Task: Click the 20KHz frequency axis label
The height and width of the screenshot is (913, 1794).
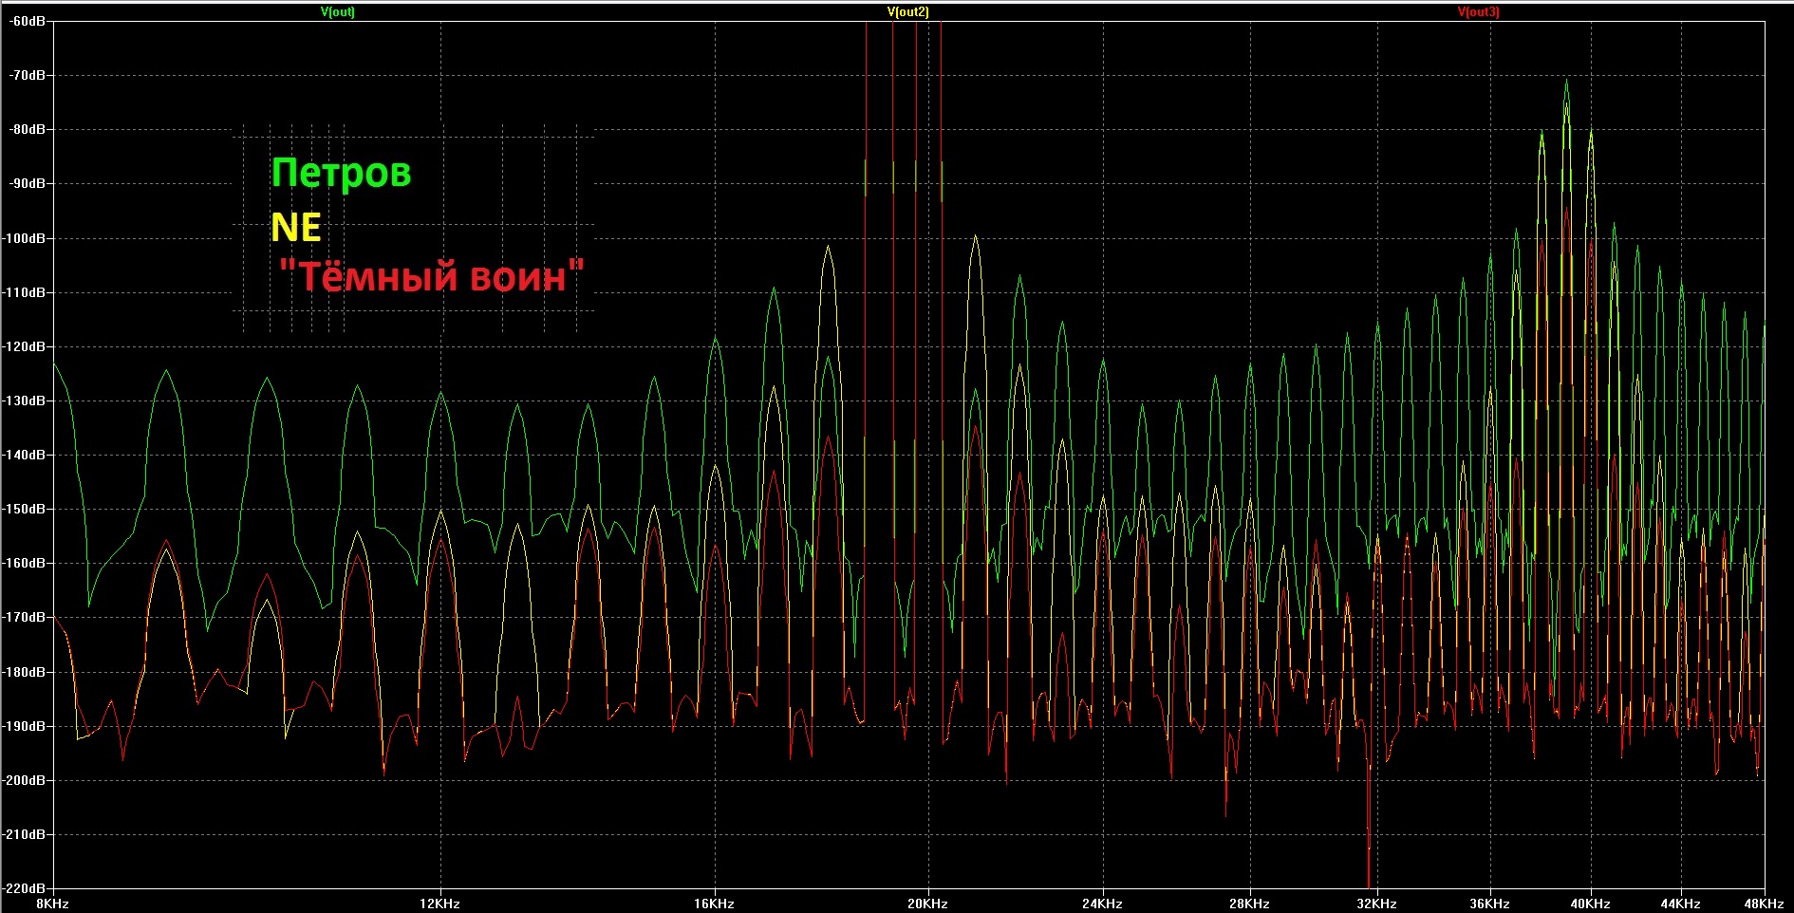Action: pos(927,904)
